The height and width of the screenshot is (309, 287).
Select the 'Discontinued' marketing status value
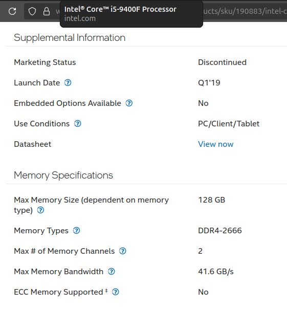coord(222,62)
